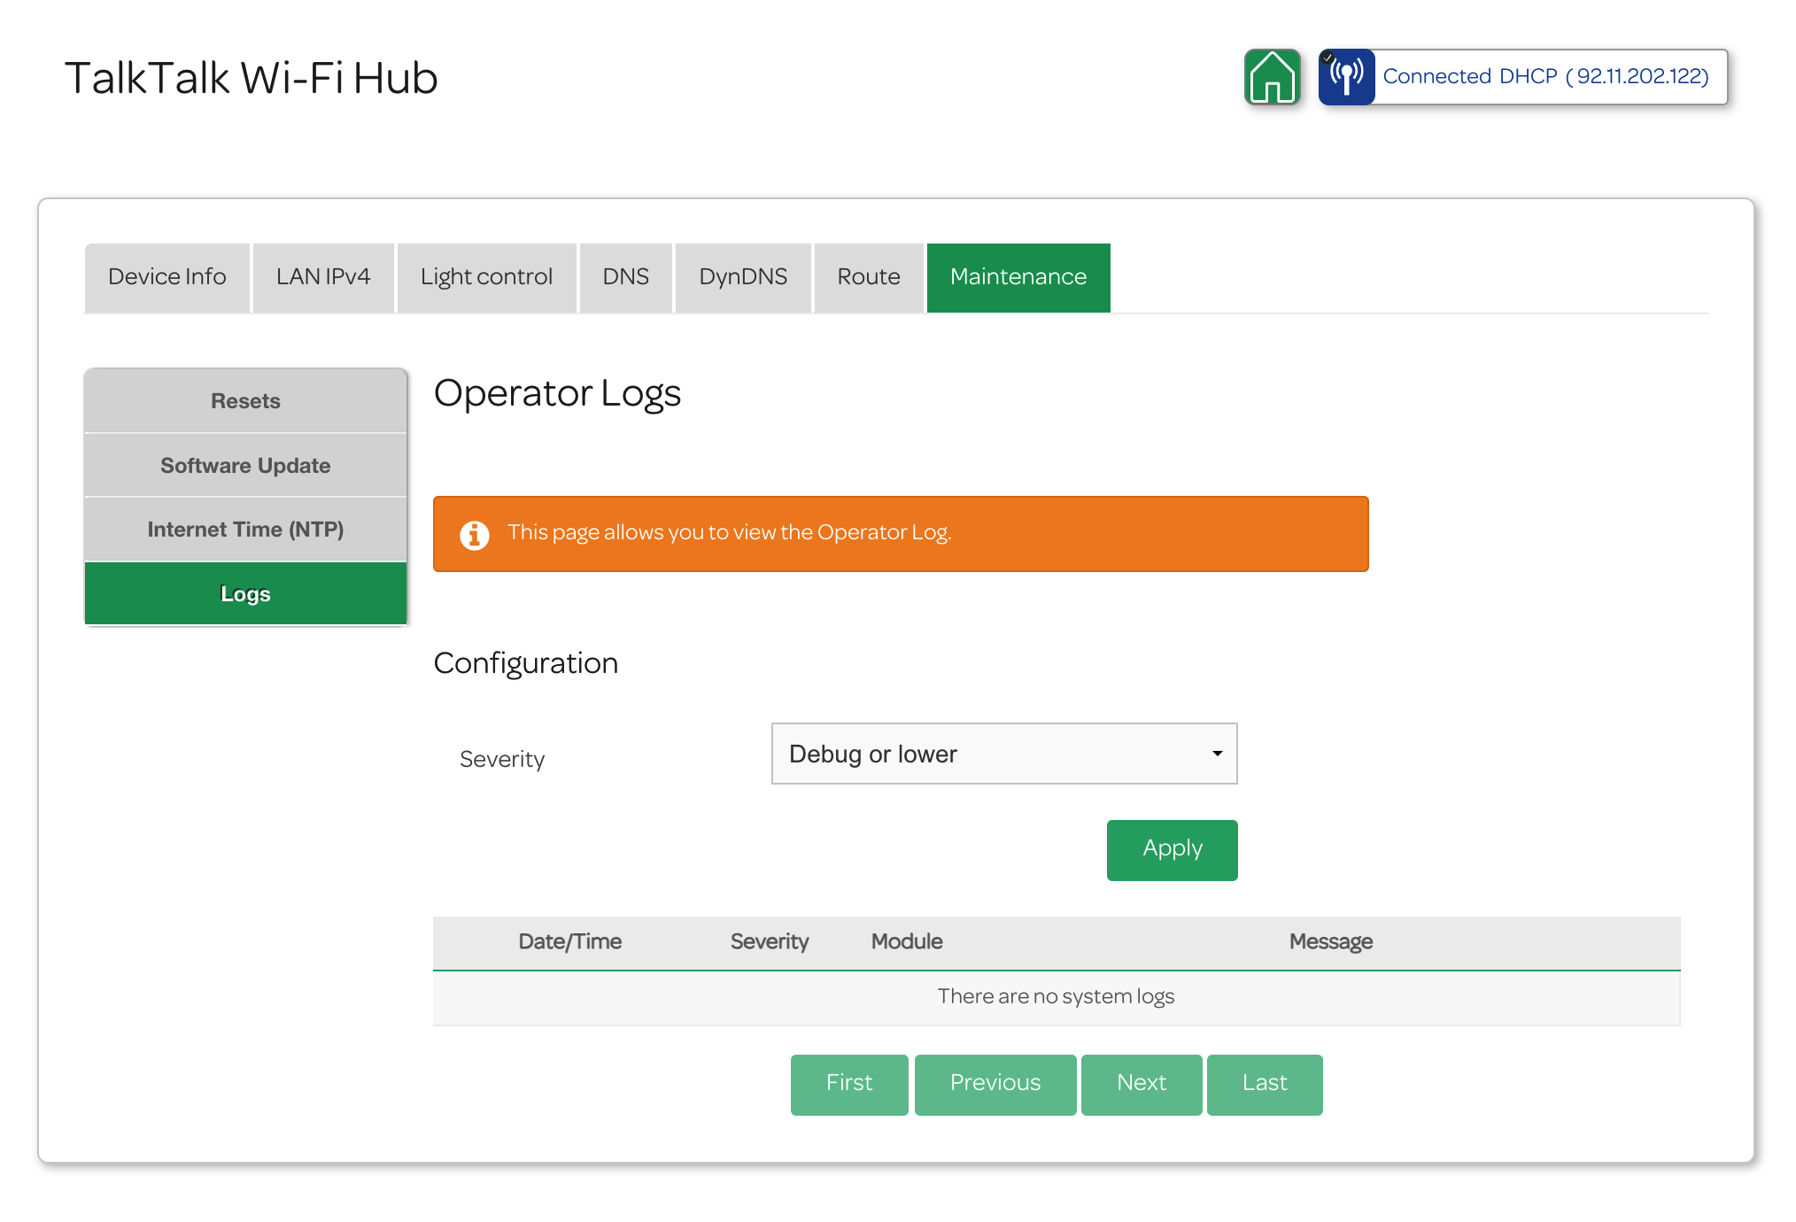Open Resets in the sidebar
Screen dimensions: 1796x1222
point(245,401)
